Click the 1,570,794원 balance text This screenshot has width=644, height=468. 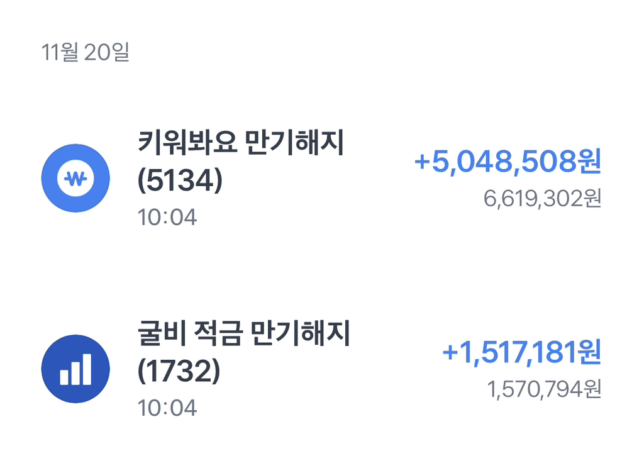coord(544,389)
